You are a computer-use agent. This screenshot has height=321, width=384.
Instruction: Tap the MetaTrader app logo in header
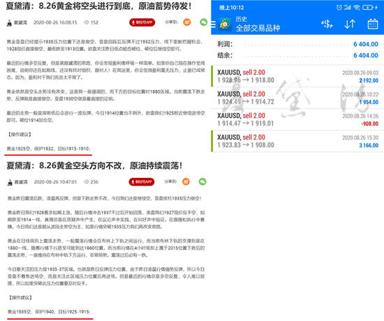click(225, 24)
